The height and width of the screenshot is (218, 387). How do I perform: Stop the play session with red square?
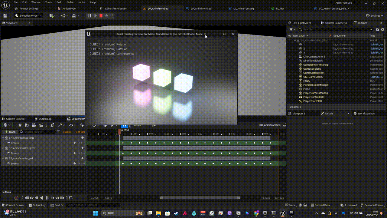click(x=101, y=16)
